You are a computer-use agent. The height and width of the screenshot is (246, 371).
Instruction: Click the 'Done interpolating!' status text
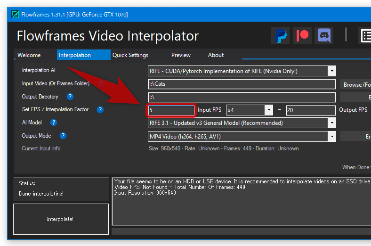point(41,194)
